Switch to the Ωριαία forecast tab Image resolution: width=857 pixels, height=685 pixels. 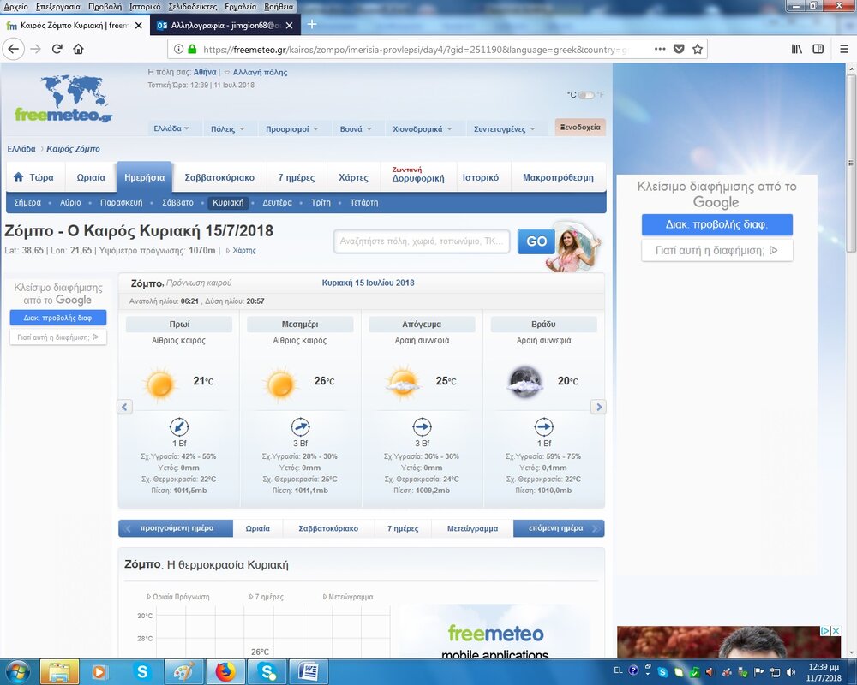coord(91,178)
